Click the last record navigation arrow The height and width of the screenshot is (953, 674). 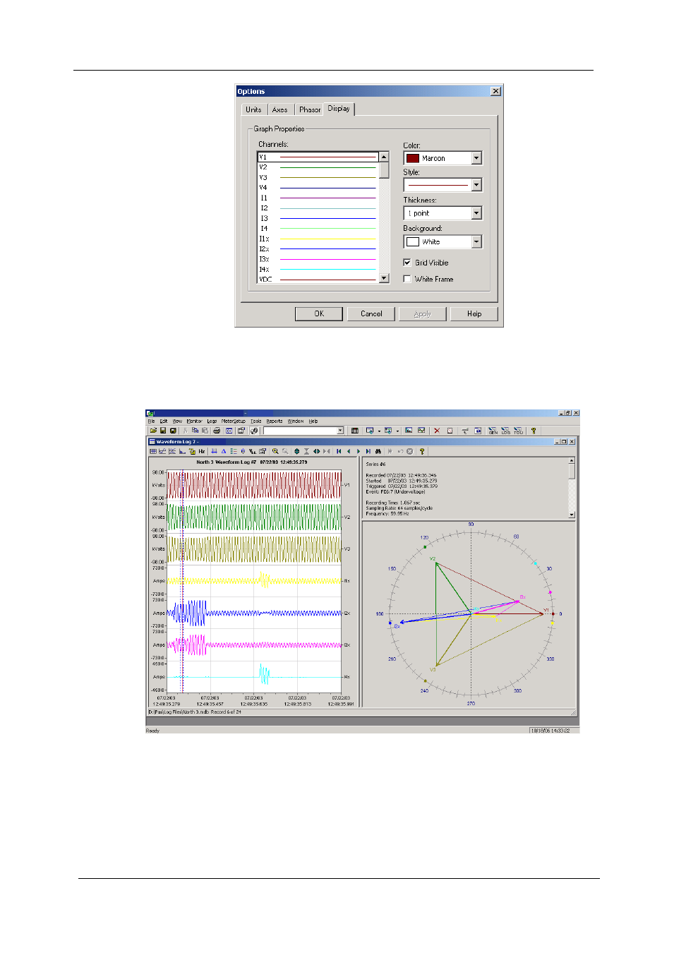click(368, 451)
